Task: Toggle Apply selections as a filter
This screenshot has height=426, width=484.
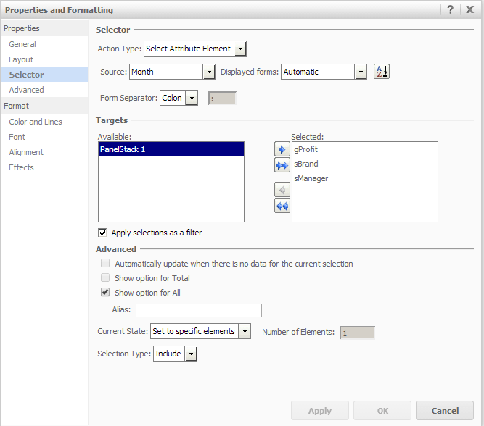Action: point(102,233)
